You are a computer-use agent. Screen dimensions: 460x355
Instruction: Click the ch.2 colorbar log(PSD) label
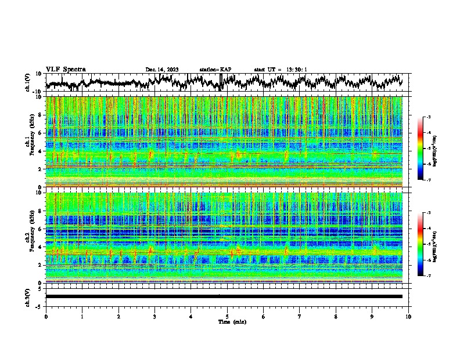point(436,246)
